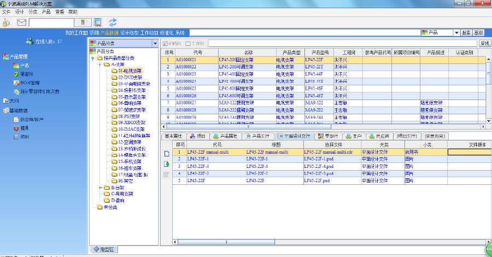The image size is (492, 257).
Task: Enable the 工作区 checkbox
Action: (189, 43)
